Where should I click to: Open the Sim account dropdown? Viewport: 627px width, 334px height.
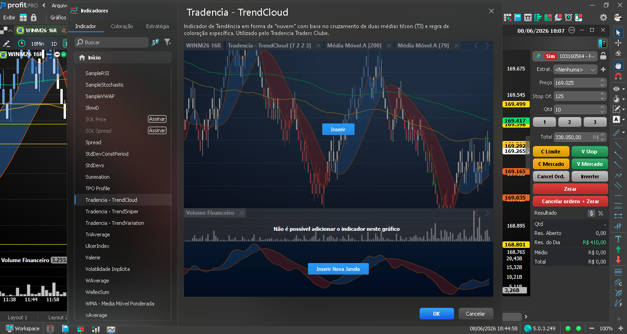tap(565, 56)
